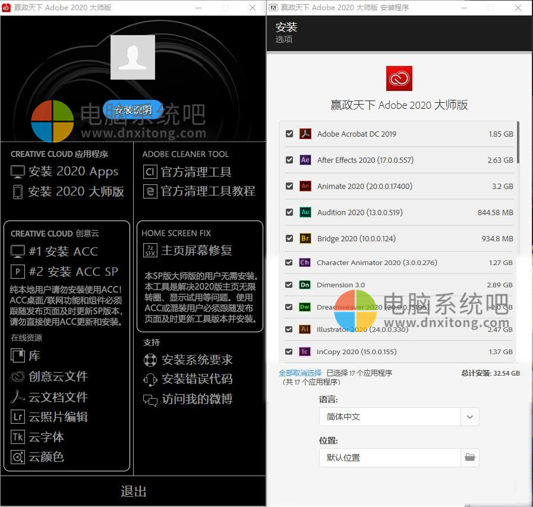Screen dimensions: 533x507
Task: Click the Animate An icon
Action: click(x=305, y=186)
